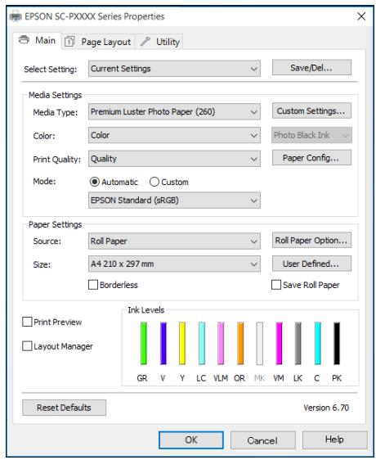Click the printer icon in the title bar
The width and height of the screenshot is (376, 460).
pos(16,16)
